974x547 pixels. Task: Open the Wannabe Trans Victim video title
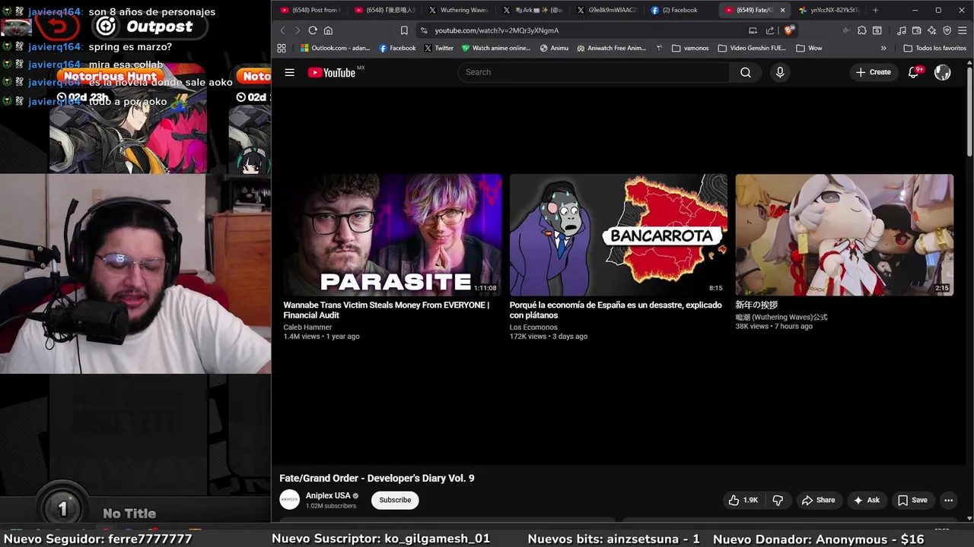tap(387, 310)
